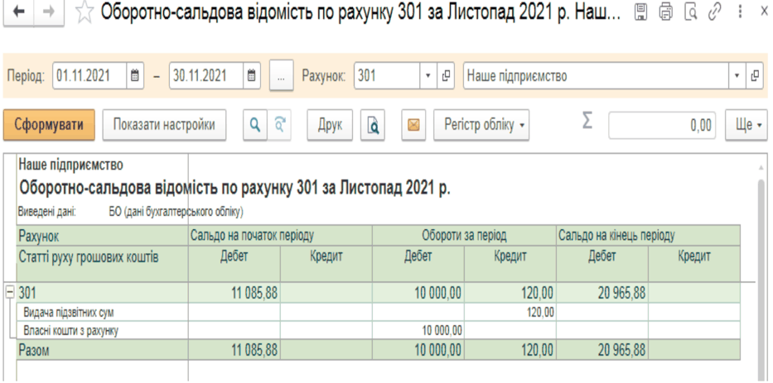Generate report with Сформувати button
The image size is (773, 383).
click(49, 125)
